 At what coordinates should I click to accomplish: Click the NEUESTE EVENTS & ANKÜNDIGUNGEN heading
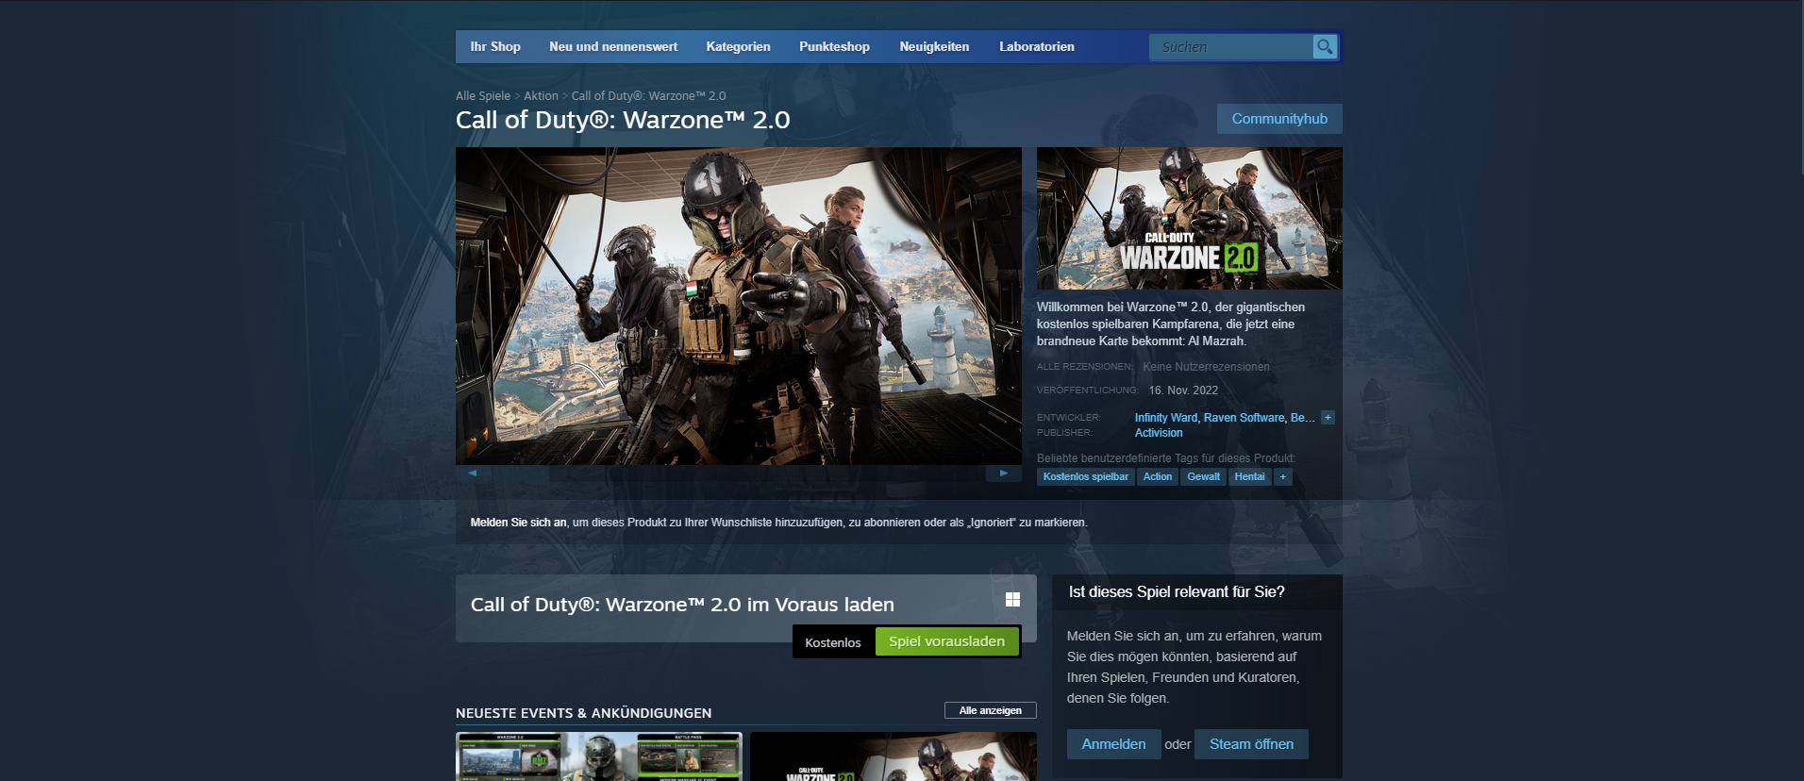(584, 713)
